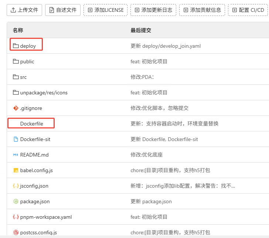269x238 pixels.
Task: Open the src folder
Action: 23,77
